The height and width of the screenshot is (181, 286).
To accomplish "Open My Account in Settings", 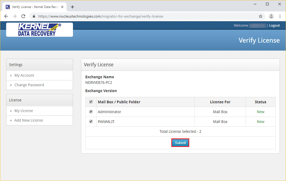I will point(24,75).
